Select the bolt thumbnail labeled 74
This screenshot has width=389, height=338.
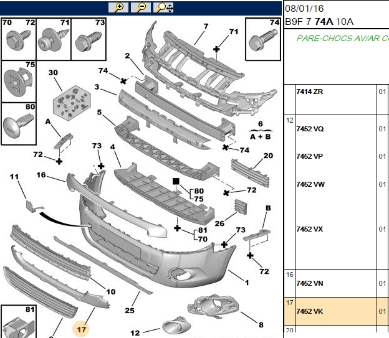[262, 39]
